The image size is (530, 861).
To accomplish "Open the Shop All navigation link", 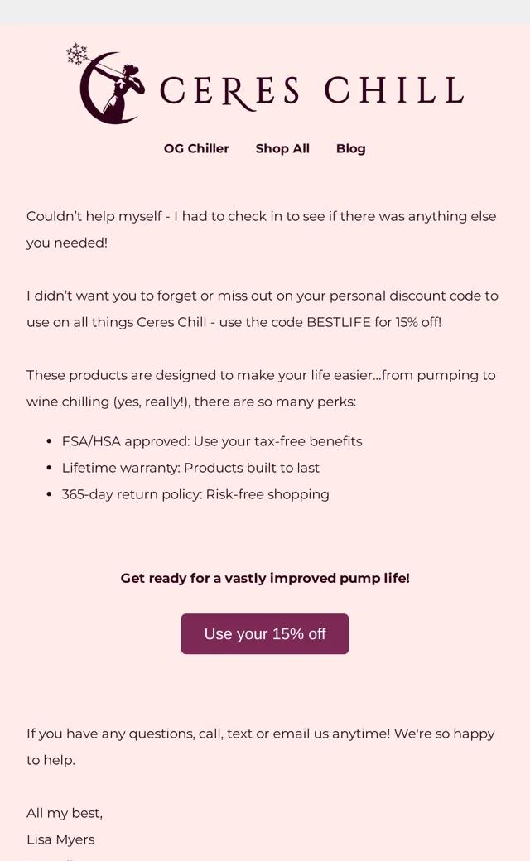I will (x=282, y=148).
